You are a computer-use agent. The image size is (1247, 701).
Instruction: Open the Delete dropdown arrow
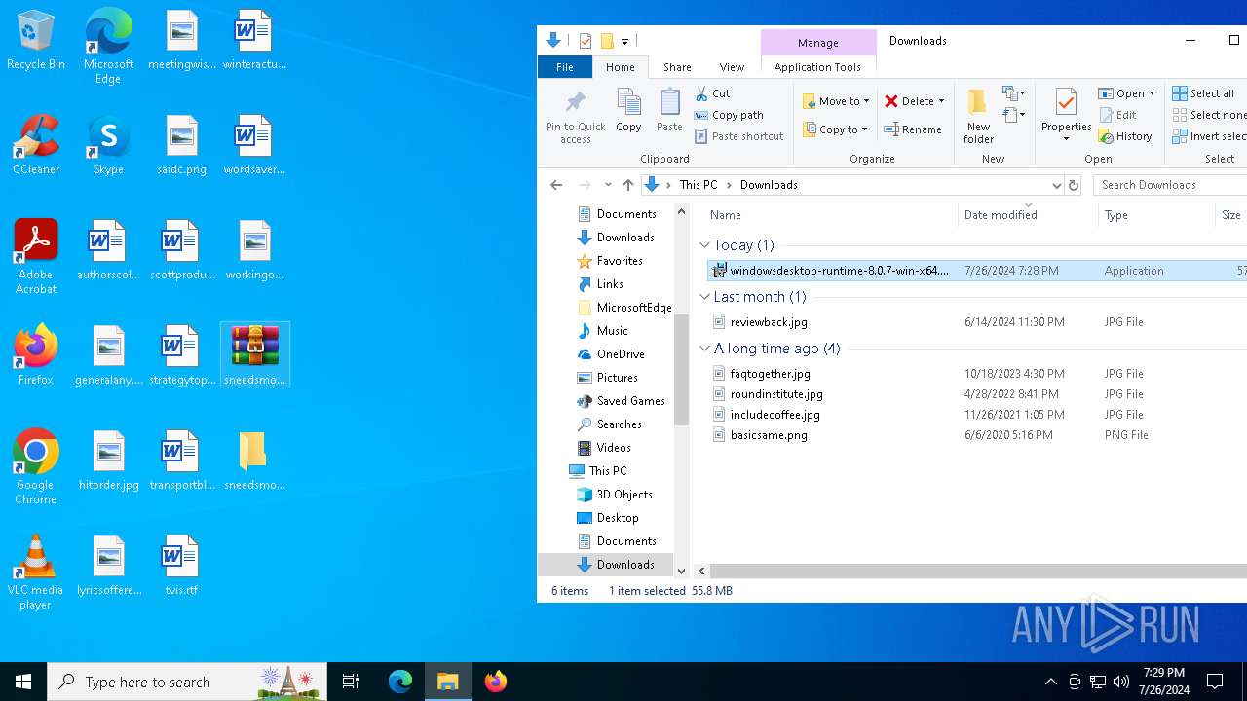pos(941,101)
